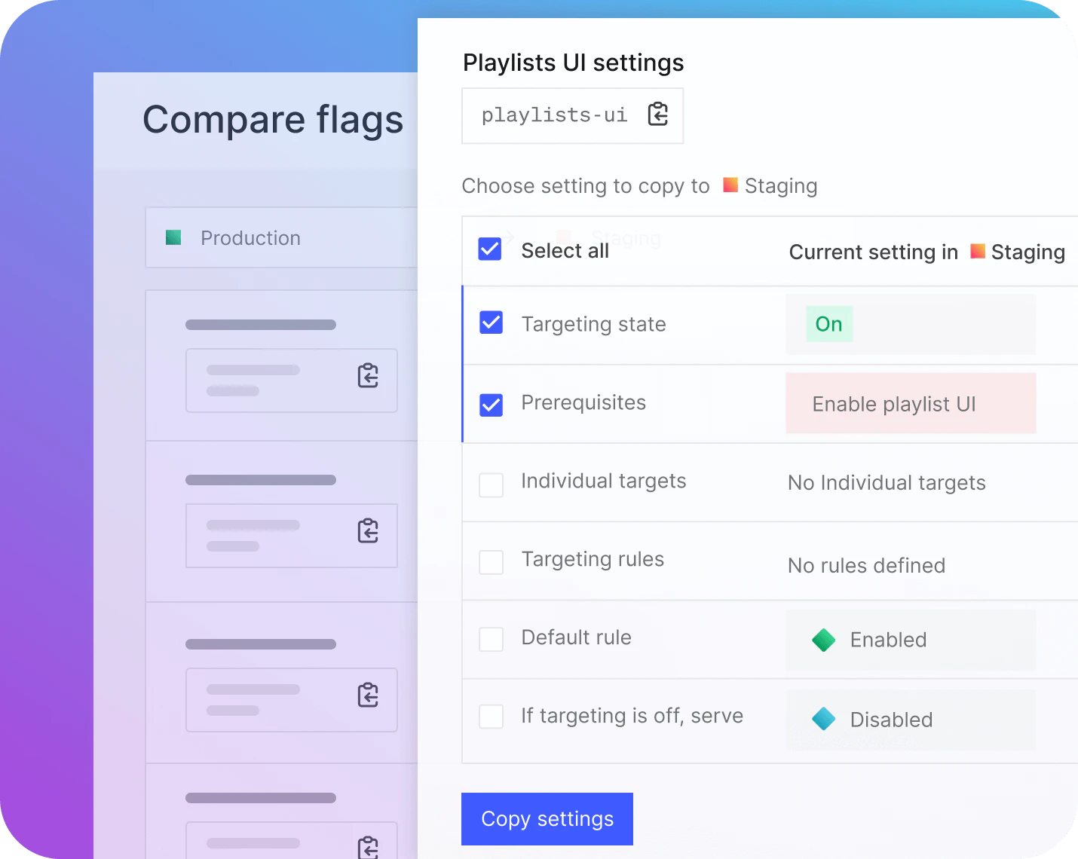1078x859 pixels.
Task: Uncheck the Select all checkbox
Action: click(x=490, y=249)
